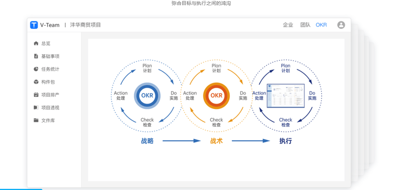Image resolution: width=399 pixels, height=190 pixels.
Task: Click the folder icon beside 文件库
Action: point(36,120)
